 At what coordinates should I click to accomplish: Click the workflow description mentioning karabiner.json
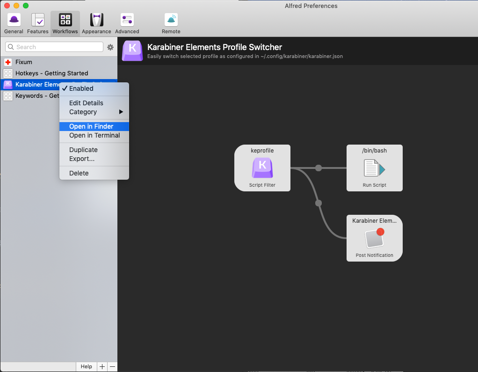pos(245,57)
